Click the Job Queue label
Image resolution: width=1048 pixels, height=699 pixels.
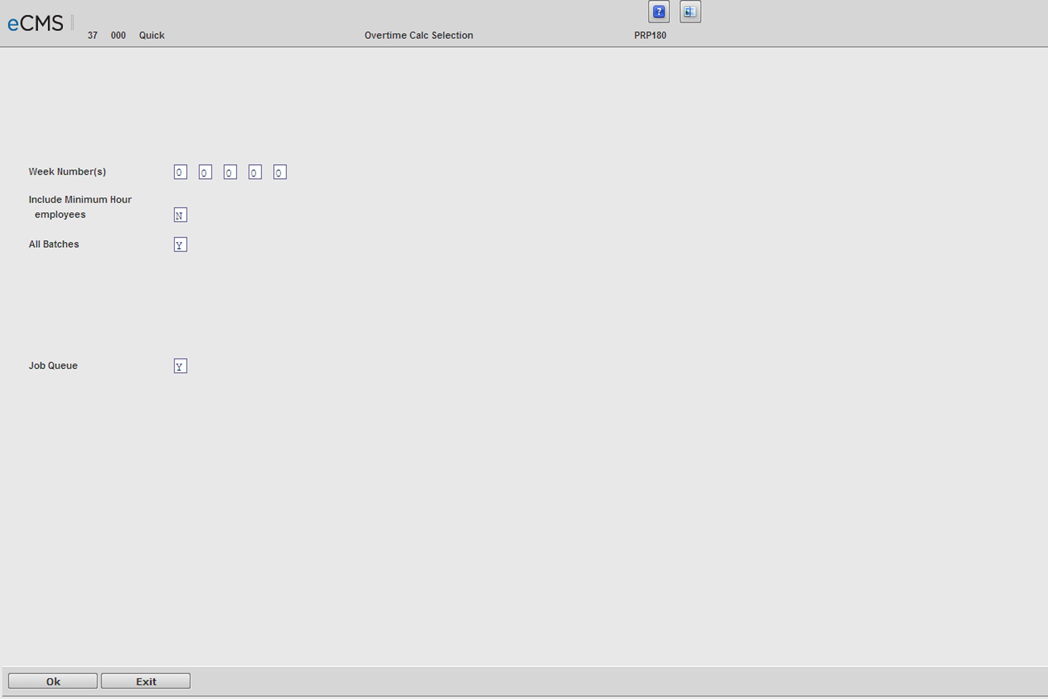tap(53, 365)
